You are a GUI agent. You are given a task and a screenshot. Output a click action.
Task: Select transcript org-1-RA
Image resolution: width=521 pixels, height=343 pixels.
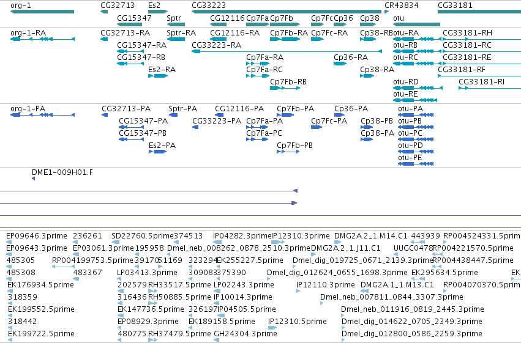click(x=42, y=39)
